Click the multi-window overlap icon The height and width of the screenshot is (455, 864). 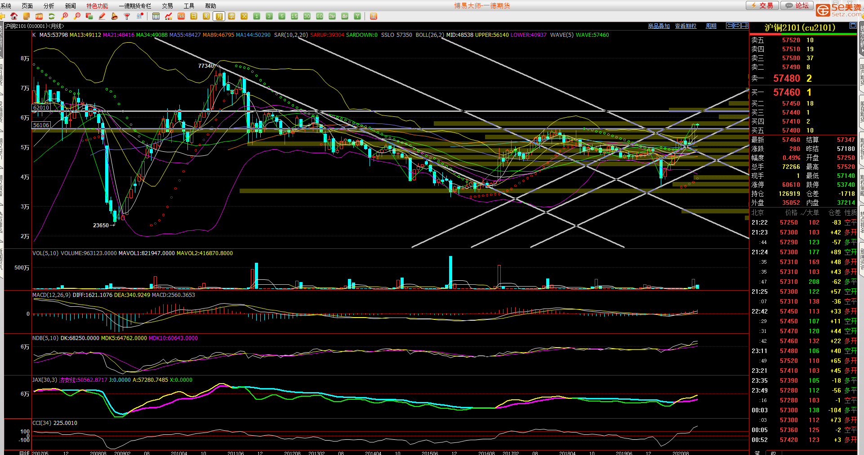click(x=89, y=16)
